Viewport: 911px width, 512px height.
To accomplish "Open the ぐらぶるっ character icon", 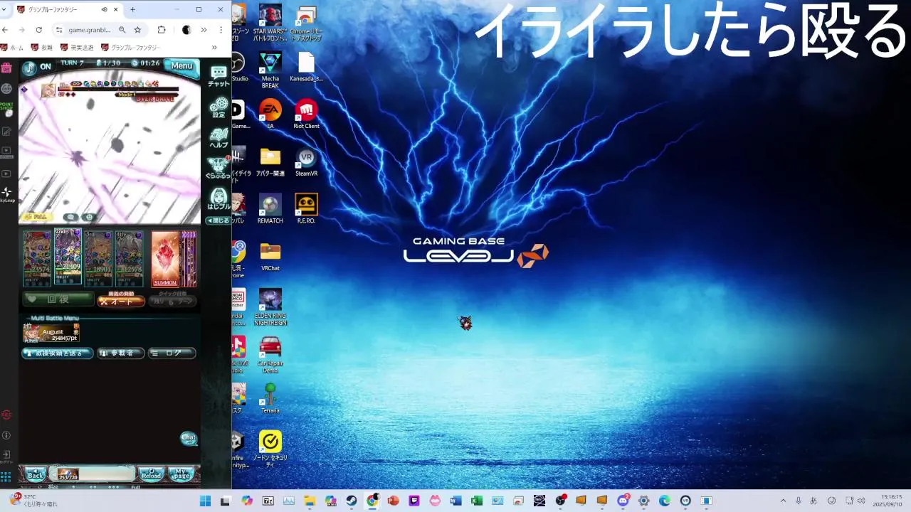I will tap(218, 168).
